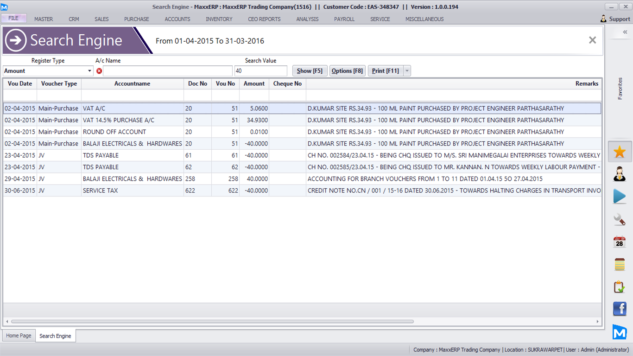The height and width of the screenshot is (356, 633).
Task: Click the Show [F5] button
Action: coord(310,71)
